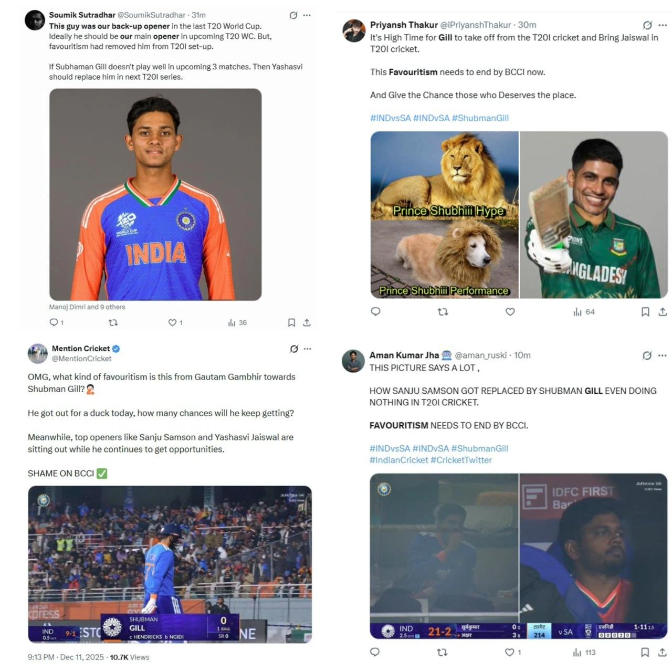This screenshot has height=672, width=672.
Task: Share Priyansh Thakur's tweet
Action: (x=663, y=312)
